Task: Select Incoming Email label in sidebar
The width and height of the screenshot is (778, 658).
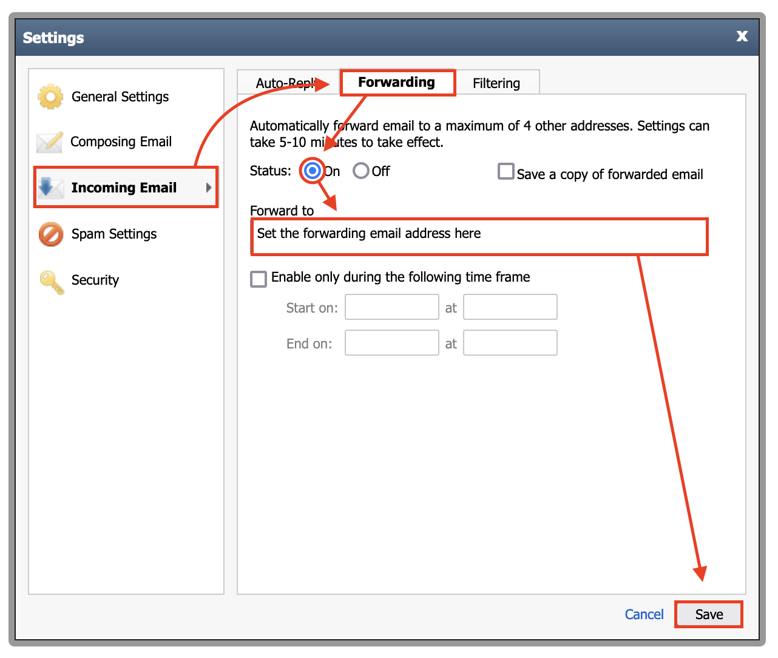Action: [124, 188]
